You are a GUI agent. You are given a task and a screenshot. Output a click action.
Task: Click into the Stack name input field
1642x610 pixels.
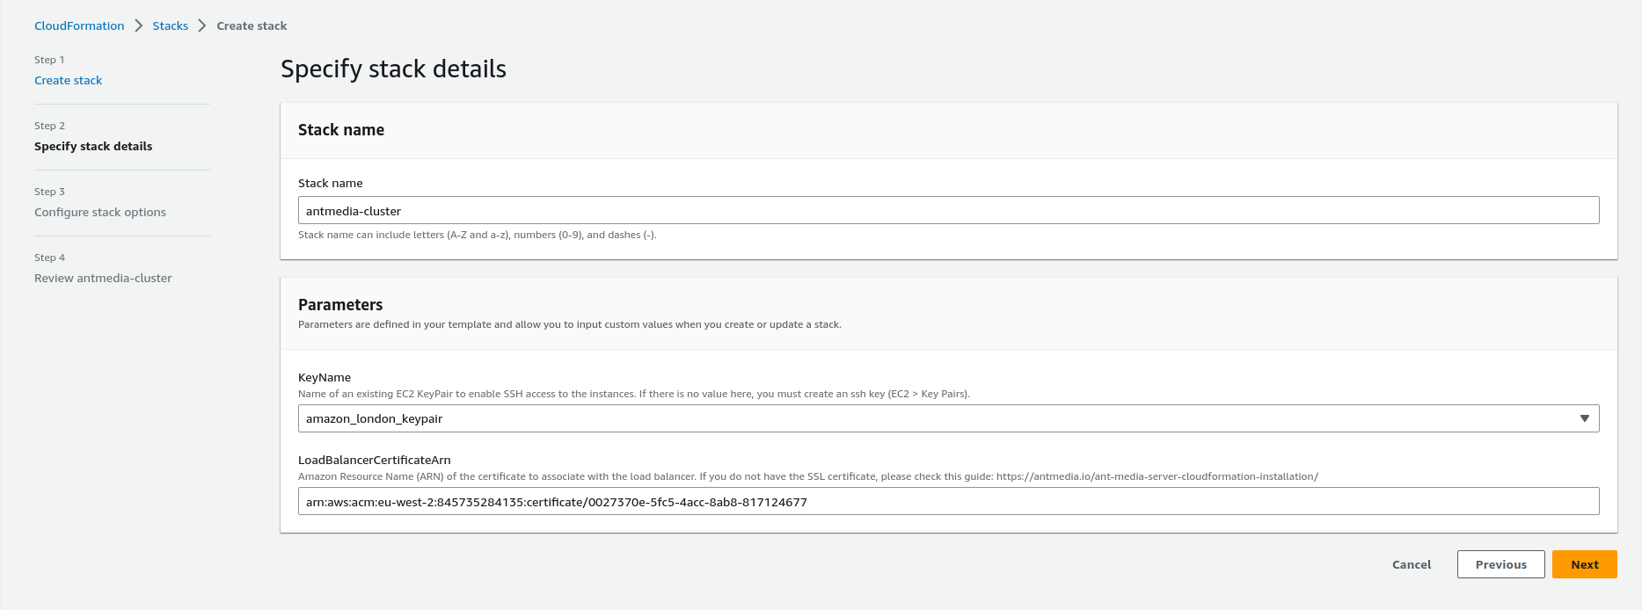tap(948, 210)
